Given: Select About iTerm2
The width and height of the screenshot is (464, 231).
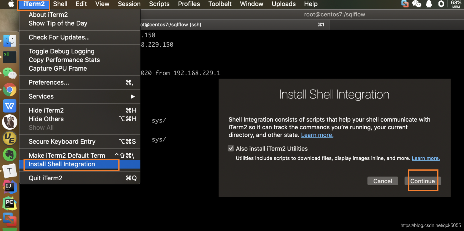Looking at the screenshot, I should coord(80,15).
